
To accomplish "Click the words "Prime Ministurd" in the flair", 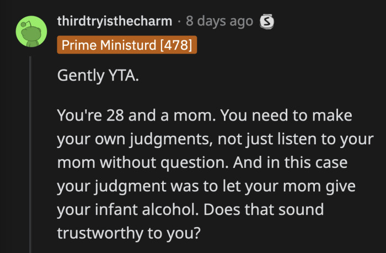I will point(109,45).
